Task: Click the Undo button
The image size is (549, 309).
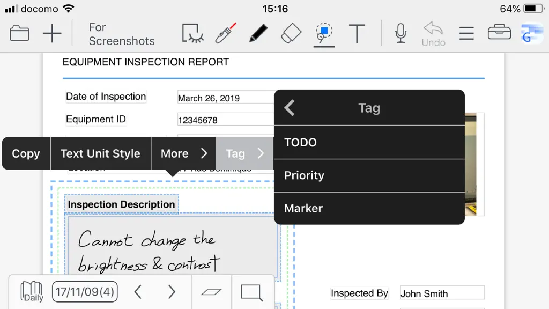Action: (433, 34)
